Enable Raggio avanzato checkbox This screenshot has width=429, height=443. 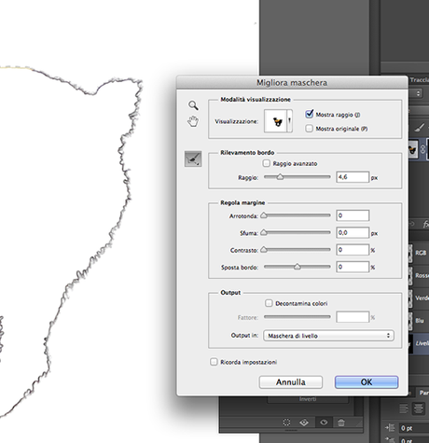click(x=267, y=163)
